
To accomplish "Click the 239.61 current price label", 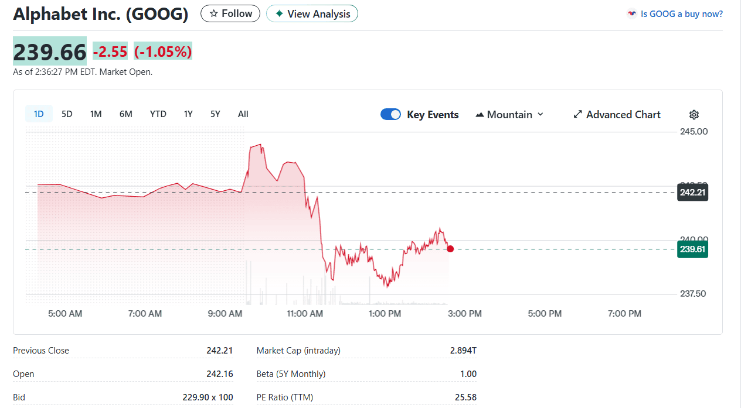I will point(692,249).
